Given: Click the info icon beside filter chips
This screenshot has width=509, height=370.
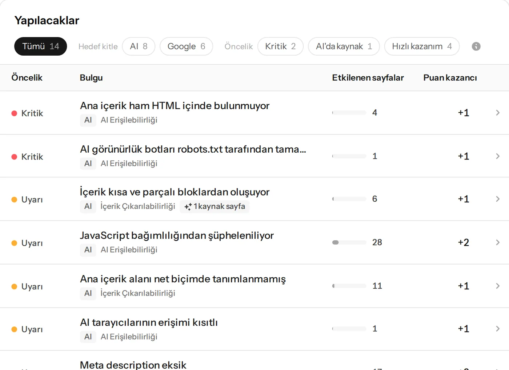Looking at the screenshot, I should (476, 47).
